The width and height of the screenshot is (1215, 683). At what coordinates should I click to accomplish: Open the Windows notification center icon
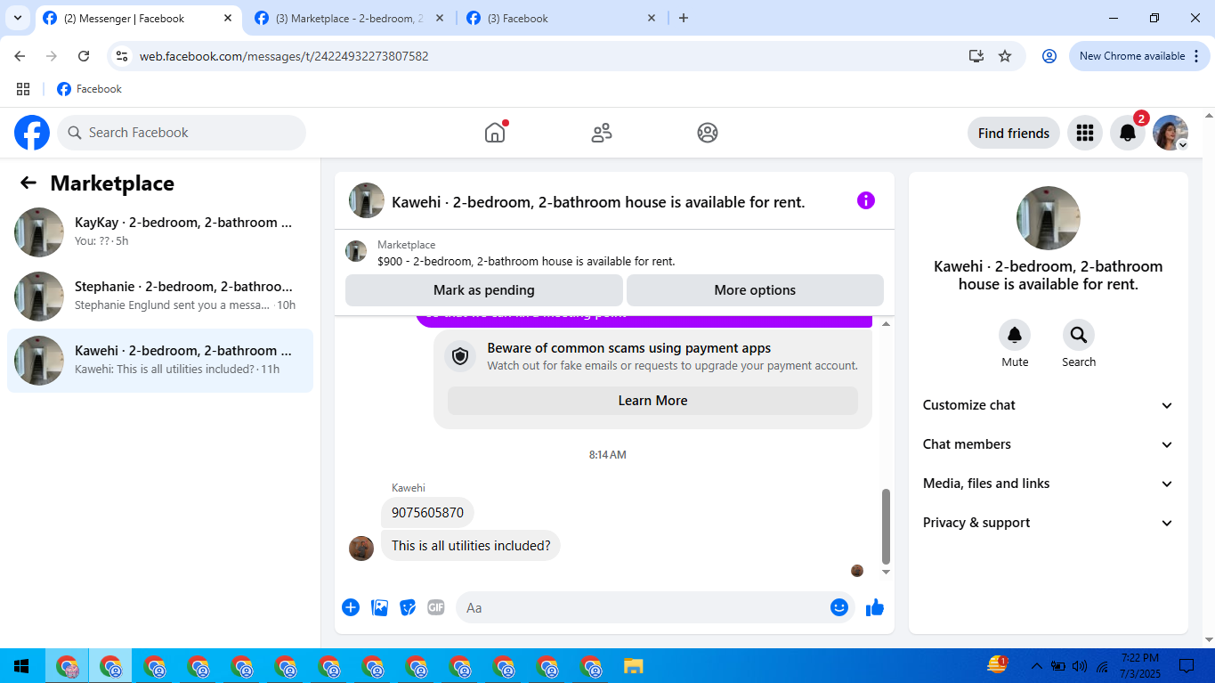point(1187,665)
